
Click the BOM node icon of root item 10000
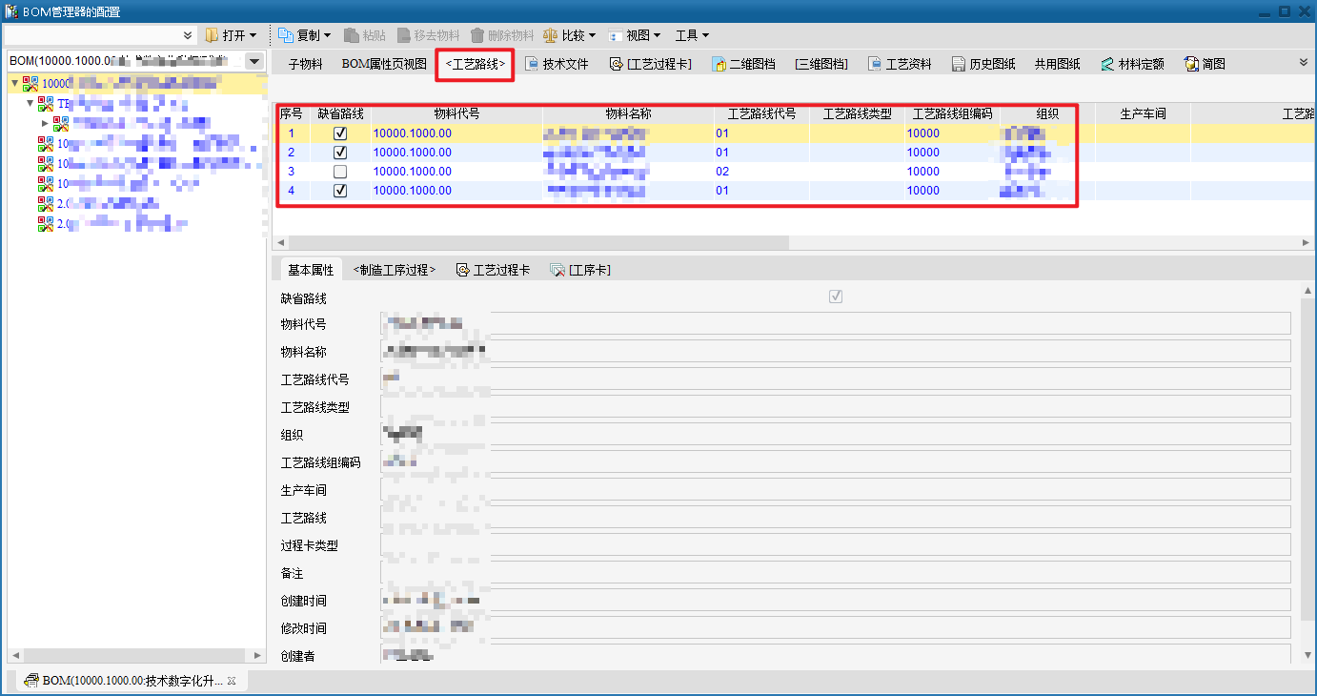[30, 84]
